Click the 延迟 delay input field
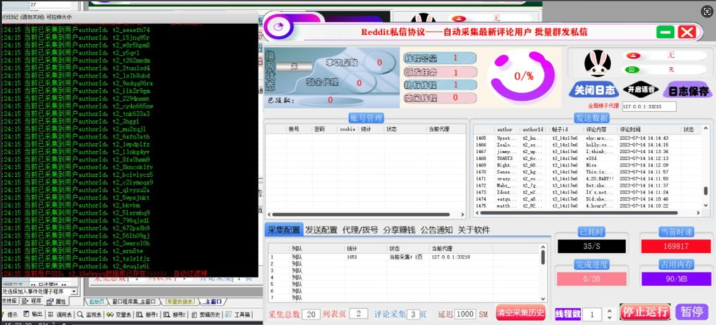Viewport: 716px width, 325px height. [x=464, y=315]
